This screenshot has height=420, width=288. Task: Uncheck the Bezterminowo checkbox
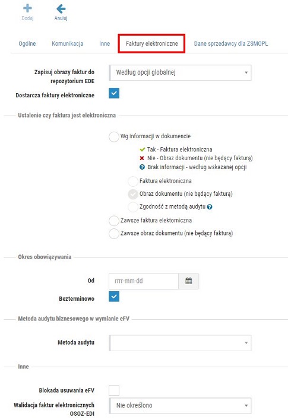114,297
